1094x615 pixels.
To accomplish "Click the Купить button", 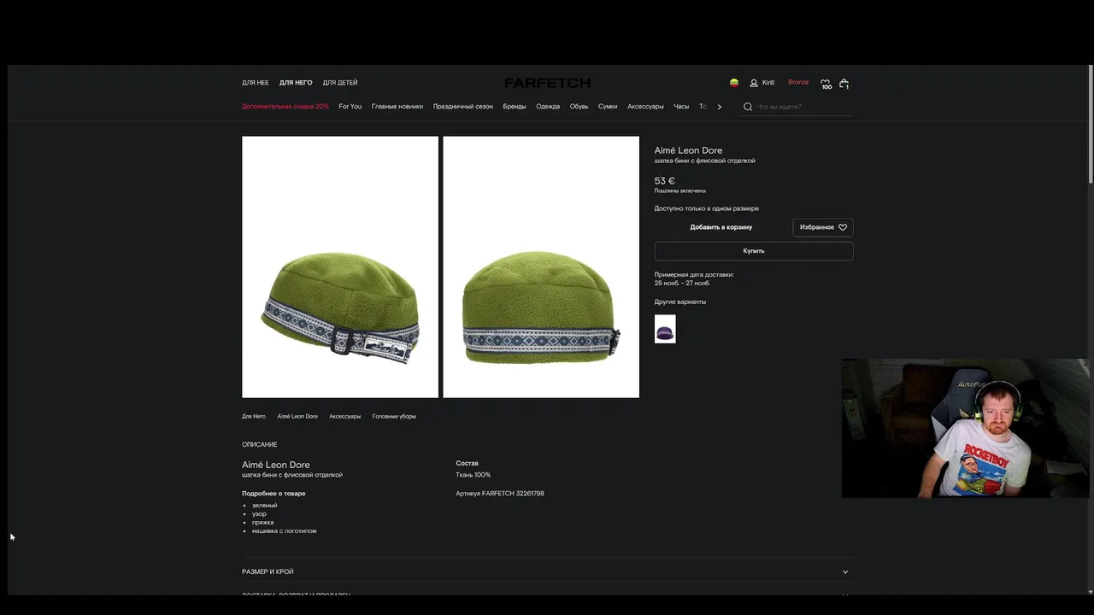I will pyautogui.click(x=754, y=251).
